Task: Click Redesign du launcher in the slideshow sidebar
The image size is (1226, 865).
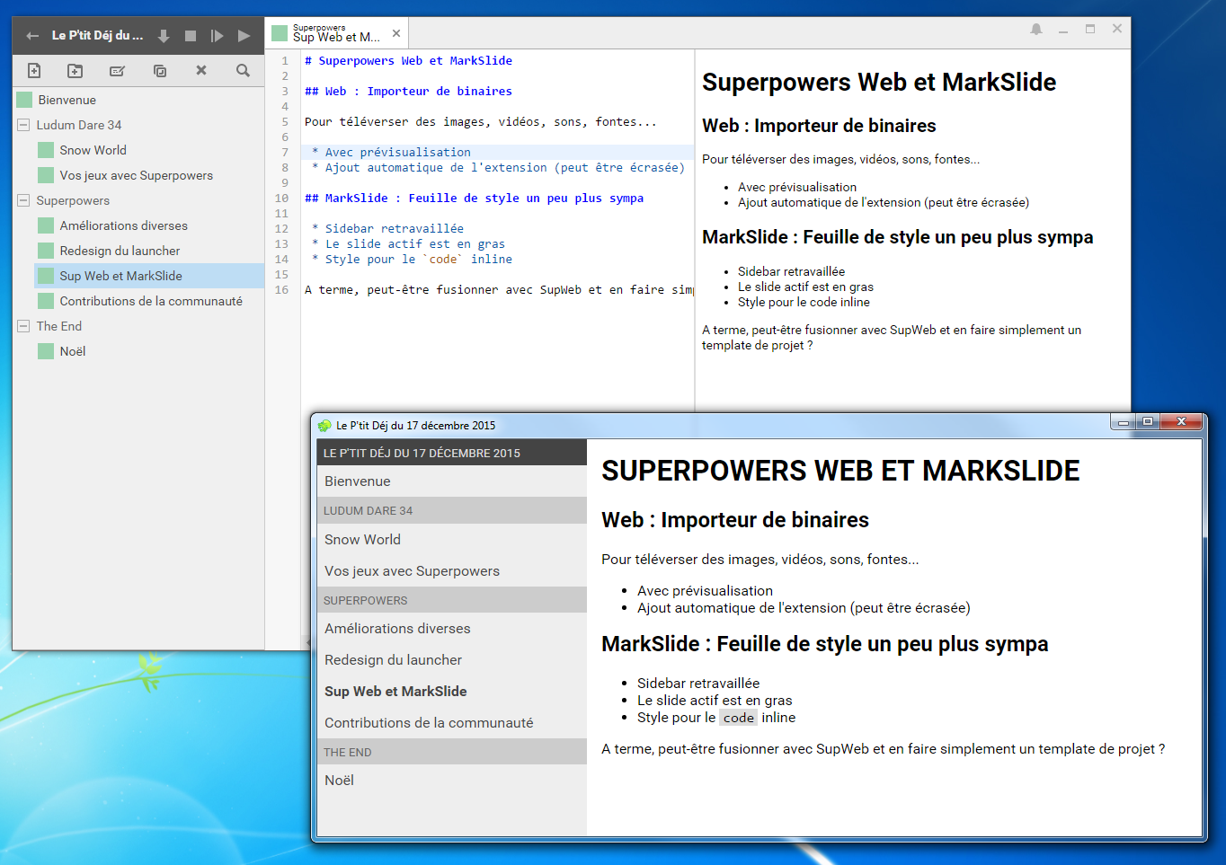Action: pyautogui.click(x=451, y=659)
